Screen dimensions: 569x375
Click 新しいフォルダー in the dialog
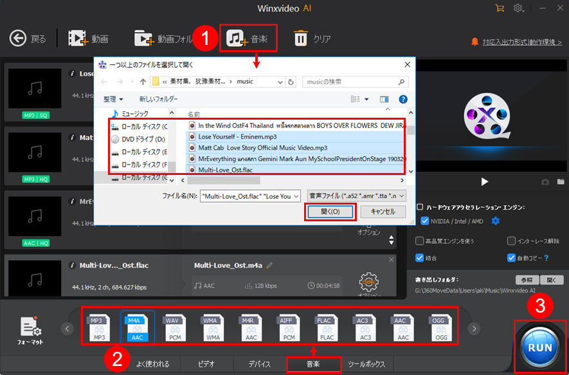159,99
